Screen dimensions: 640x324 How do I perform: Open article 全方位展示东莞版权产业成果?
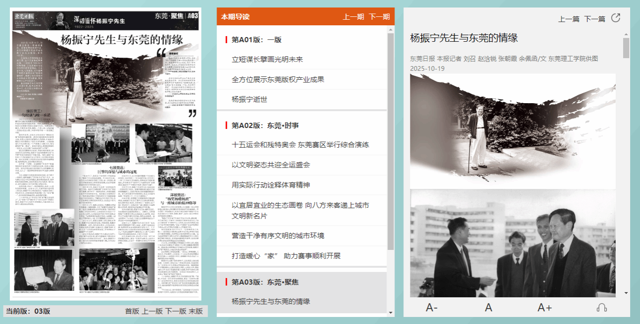point(278,80)
